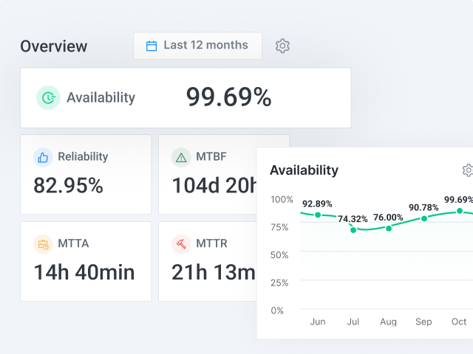
Task: Select the Oct data point at 99.69%
Action: (x=460, y=211)
